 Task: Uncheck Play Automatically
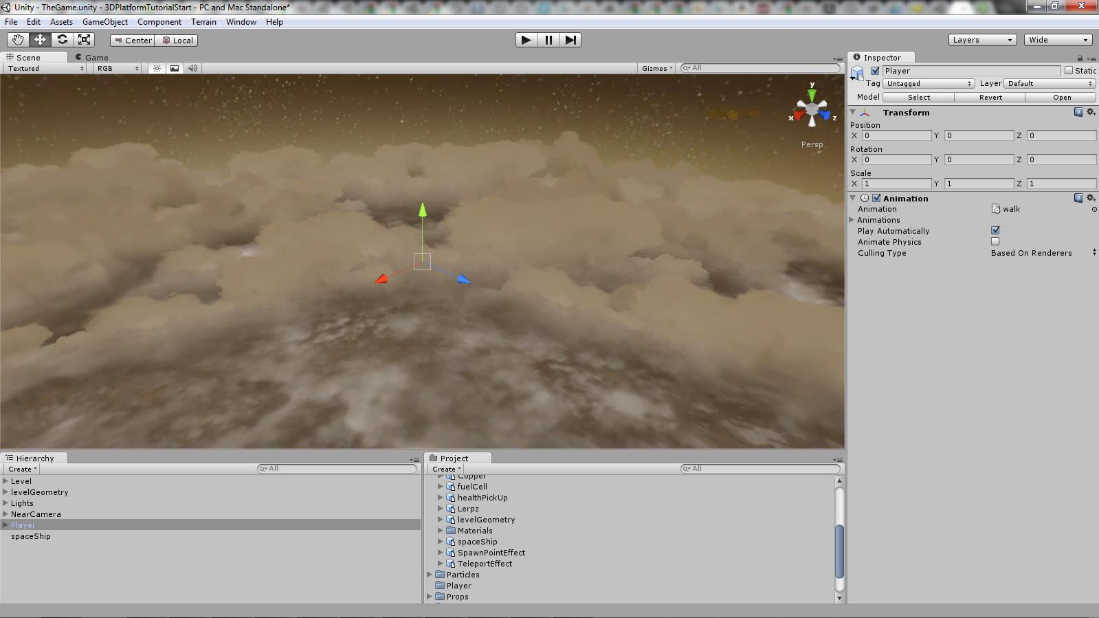(x=995, y=230)
